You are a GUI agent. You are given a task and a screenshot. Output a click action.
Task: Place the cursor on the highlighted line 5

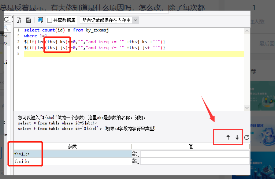tap(134, 54)
